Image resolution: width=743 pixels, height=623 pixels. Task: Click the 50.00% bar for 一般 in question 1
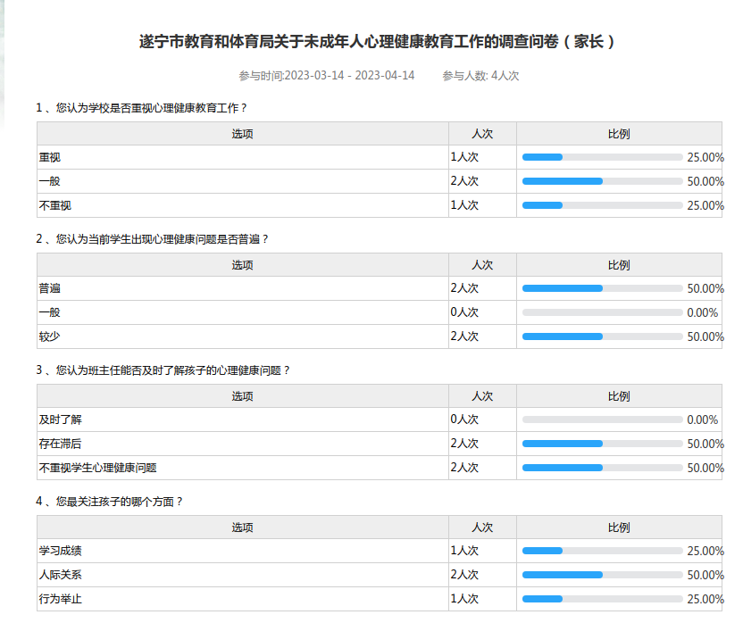click(602, 181)
